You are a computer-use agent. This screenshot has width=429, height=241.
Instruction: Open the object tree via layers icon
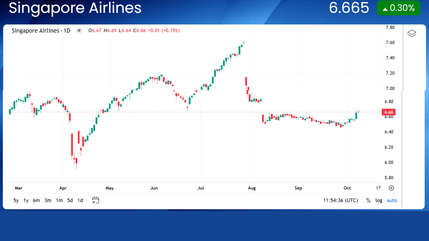pyautogui.click(x=412, y=33)
